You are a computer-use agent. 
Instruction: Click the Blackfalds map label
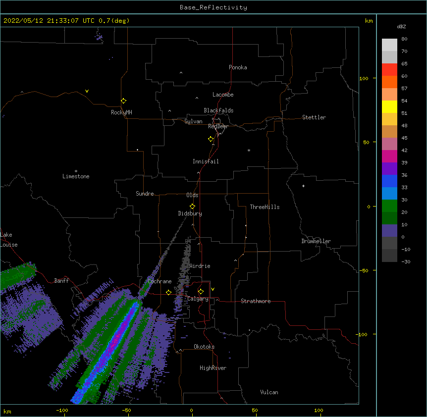tap(218, 110)
